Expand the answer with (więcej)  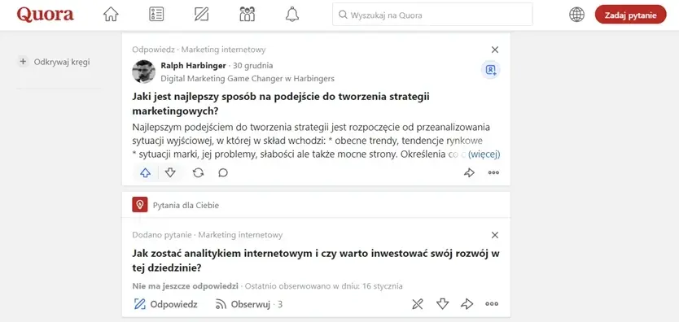[484, 154]
